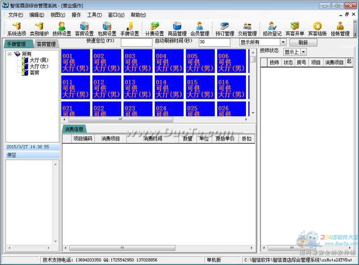The height and width of the screenshot is (265, 359).
Task: Click the 宾客结账 toolbar icon
Action: coord(317,29)
